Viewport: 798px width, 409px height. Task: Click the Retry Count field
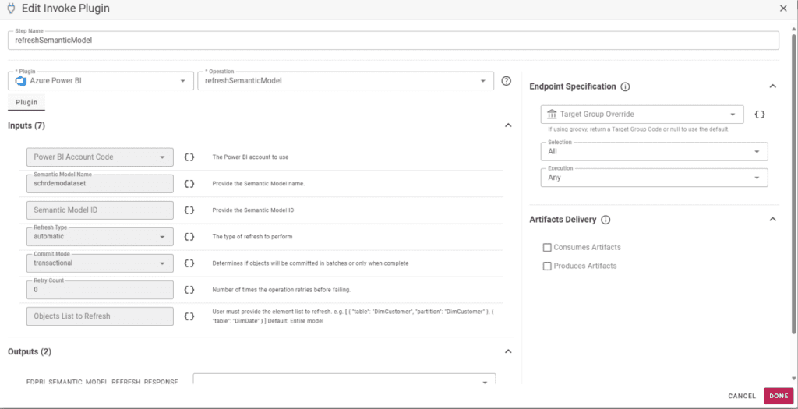100,290
